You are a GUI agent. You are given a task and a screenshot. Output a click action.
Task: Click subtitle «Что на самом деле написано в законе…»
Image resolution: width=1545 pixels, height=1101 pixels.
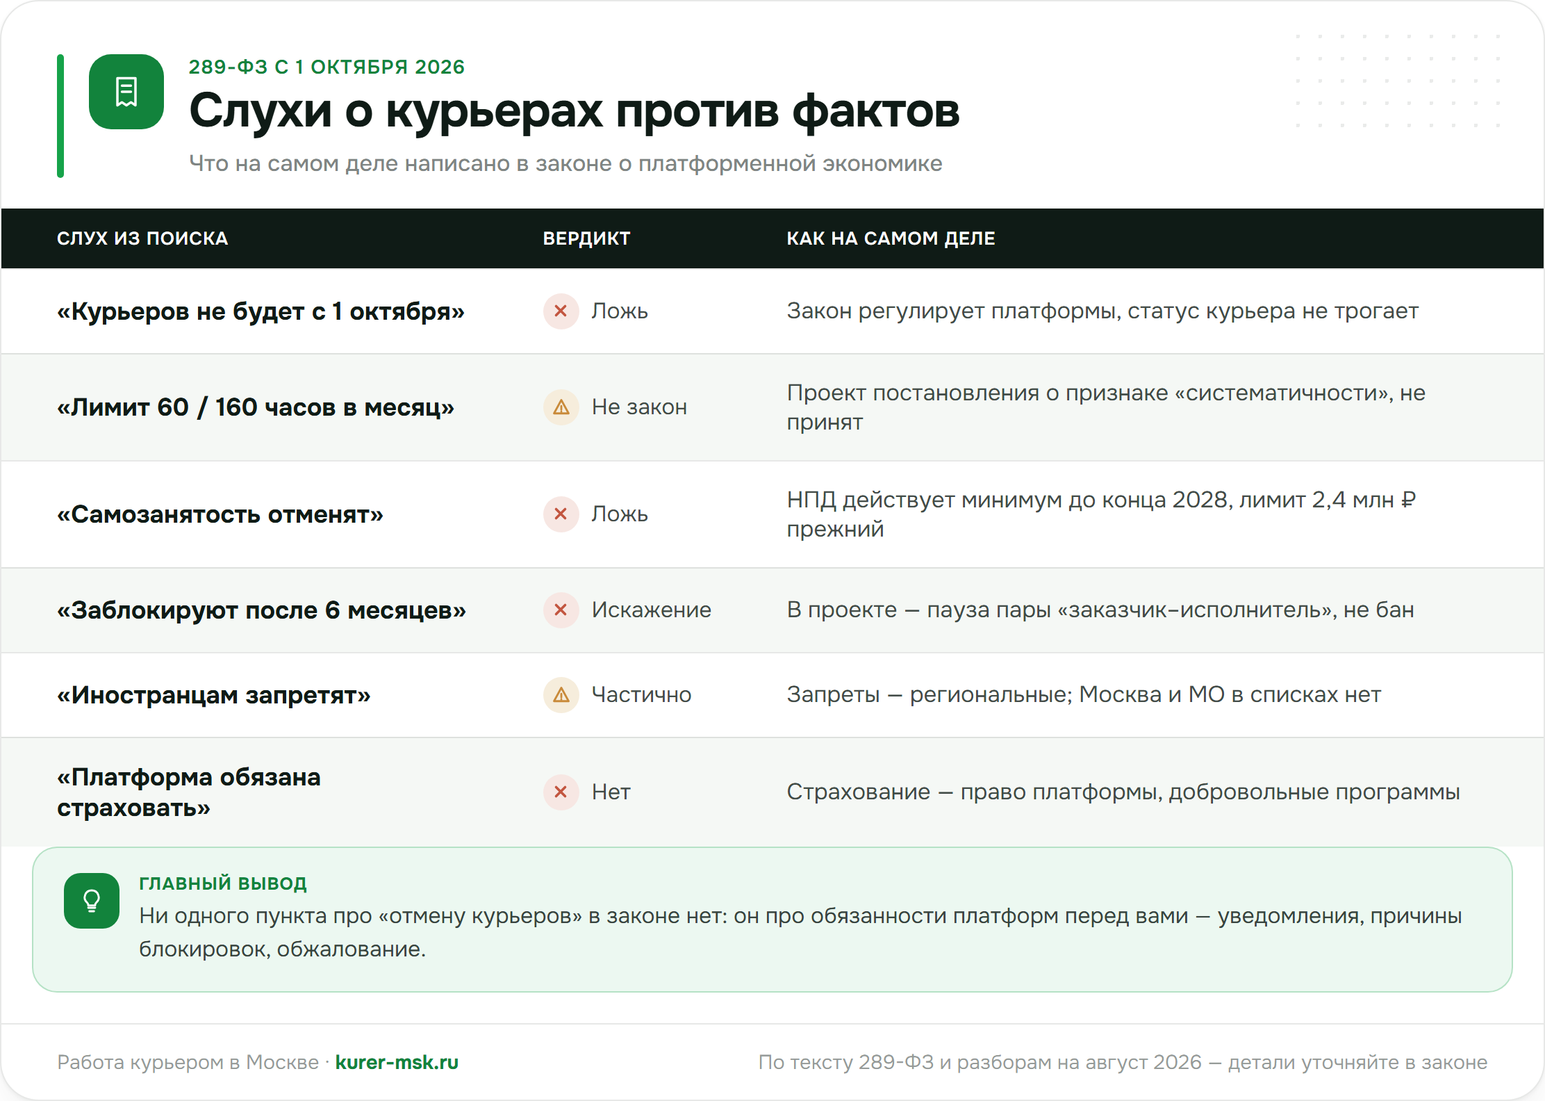[565, 163]
